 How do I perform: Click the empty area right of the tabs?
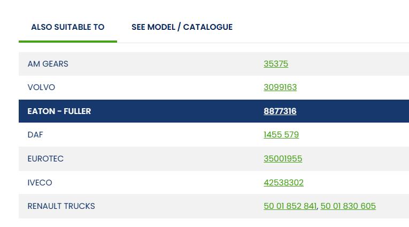point(321,27)
